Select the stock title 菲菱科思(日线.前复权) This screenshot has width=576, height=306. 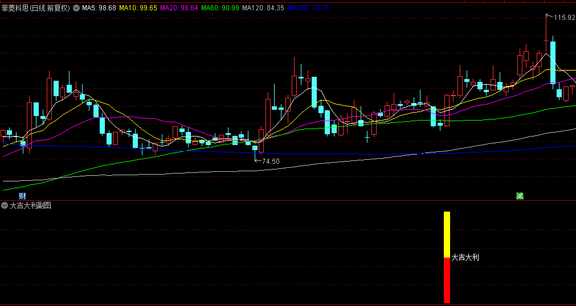(x=36, y=8)
